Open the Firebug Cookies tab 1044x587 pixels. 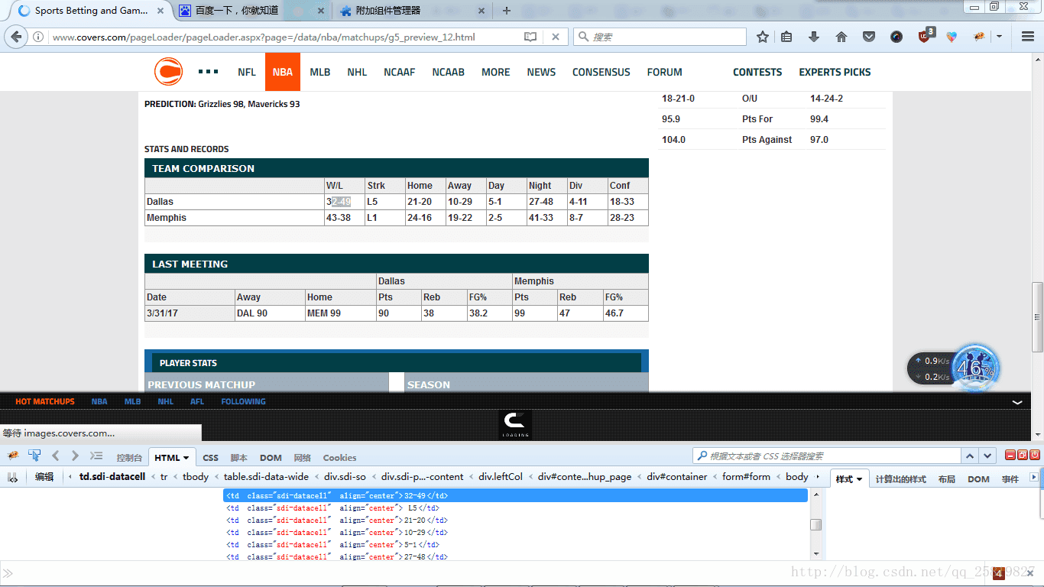(x=339, y=458)
